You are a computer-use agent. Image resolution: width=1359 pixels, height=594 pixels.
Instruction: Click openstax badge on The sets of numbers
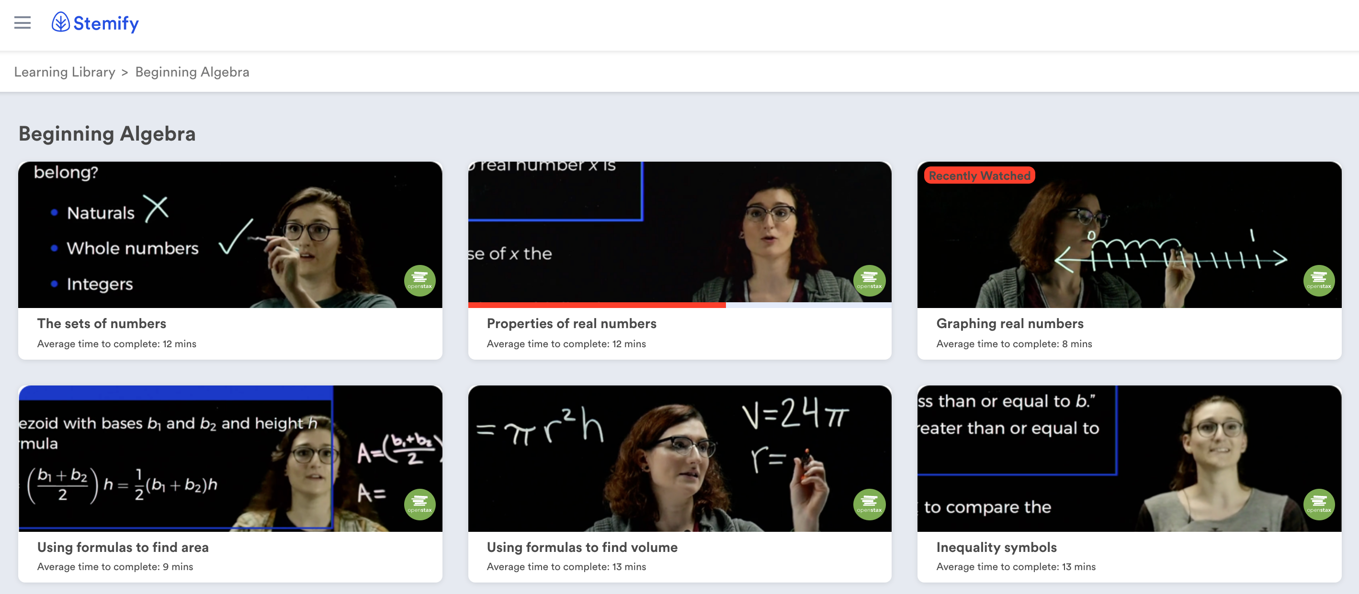[x=419, y=280]
